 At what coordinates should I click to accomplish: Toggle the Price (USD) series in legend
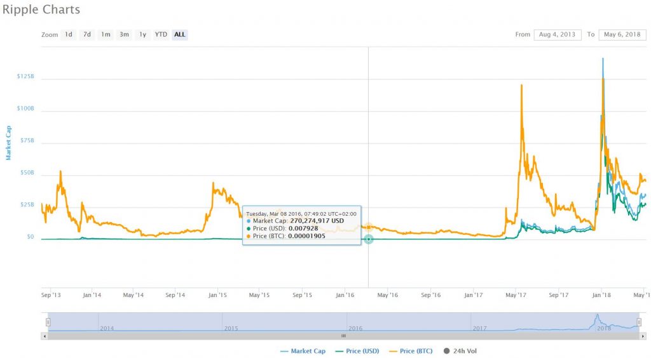point(357,351)
